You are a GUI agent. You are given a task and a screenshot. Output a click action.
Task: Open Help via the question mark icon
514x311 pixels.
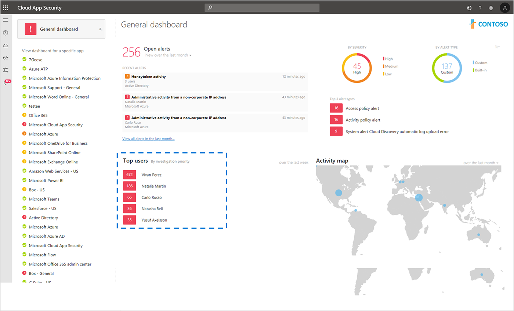tap(479, 7)
